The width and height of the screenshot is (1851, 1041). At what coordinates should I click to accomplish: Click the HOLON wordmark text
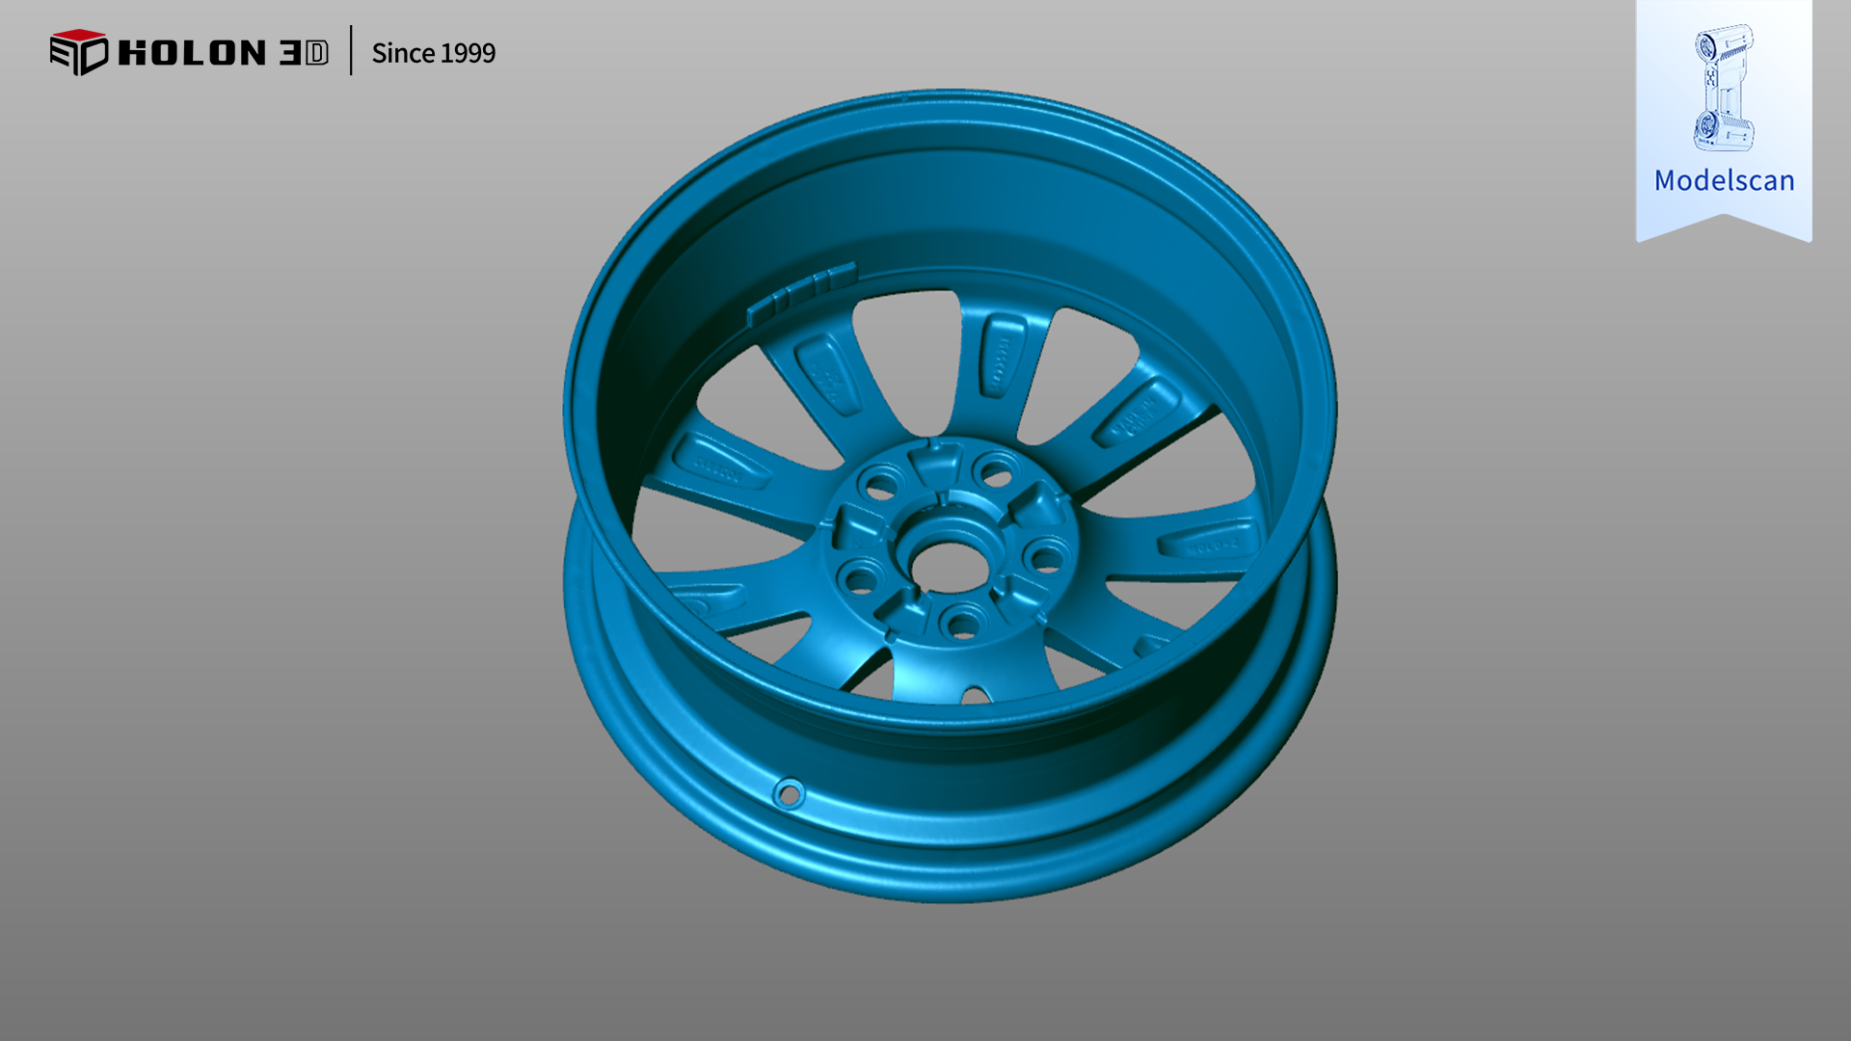[x=192, y=53]
